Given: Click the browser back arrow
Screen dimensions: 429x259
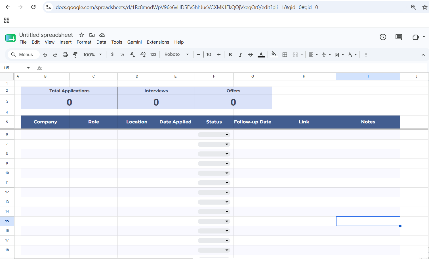Looking at the screenshot, I should (x=8, y=7).
